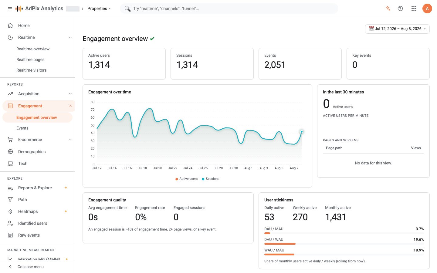The height and width of the screenshot is (273, 437).
Task: Collapse the Engagement section chevron
Action: [x=70, y=106]
